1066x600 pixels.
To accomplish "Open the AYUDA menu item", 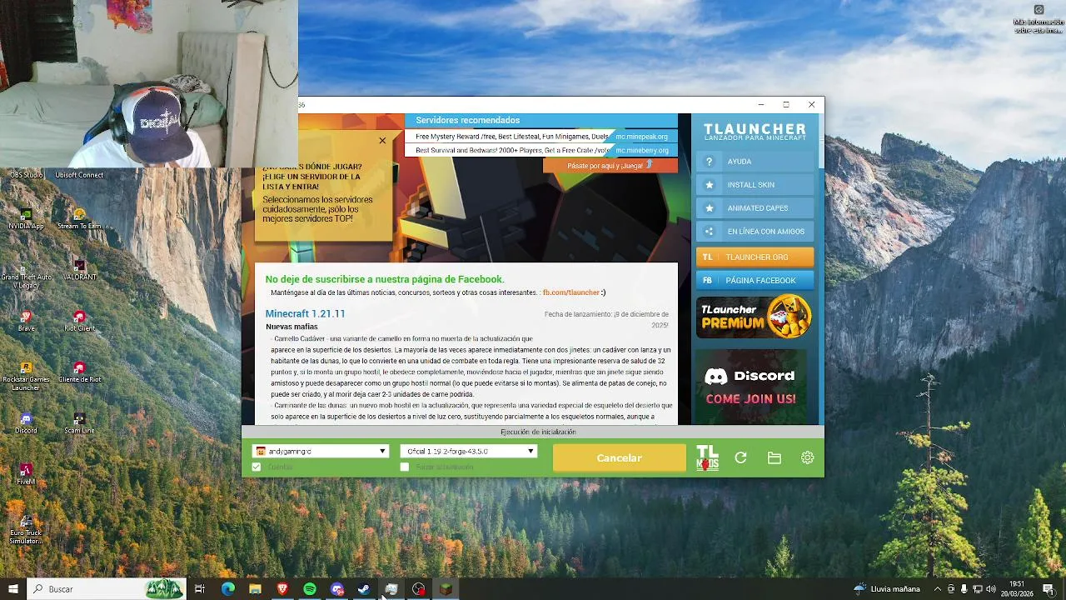I will (755, 162).
